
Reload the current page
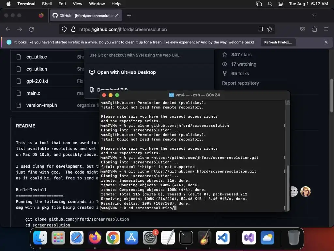pyautogui.click(x=31, y=29)
